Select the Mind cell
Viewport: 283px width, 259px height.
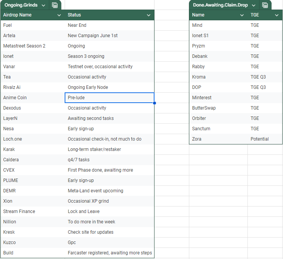click(218, 25)
